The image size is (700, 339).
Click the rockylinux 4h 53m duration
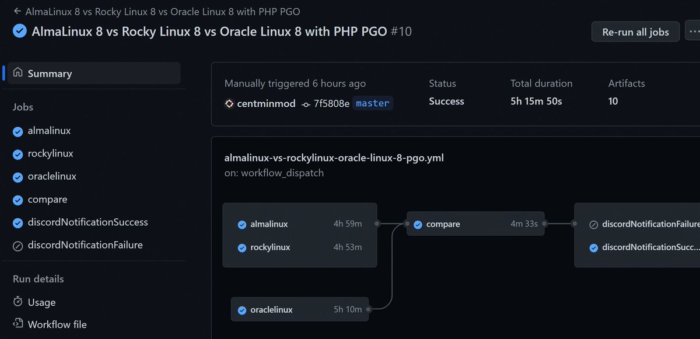click(x=348, y=247)
